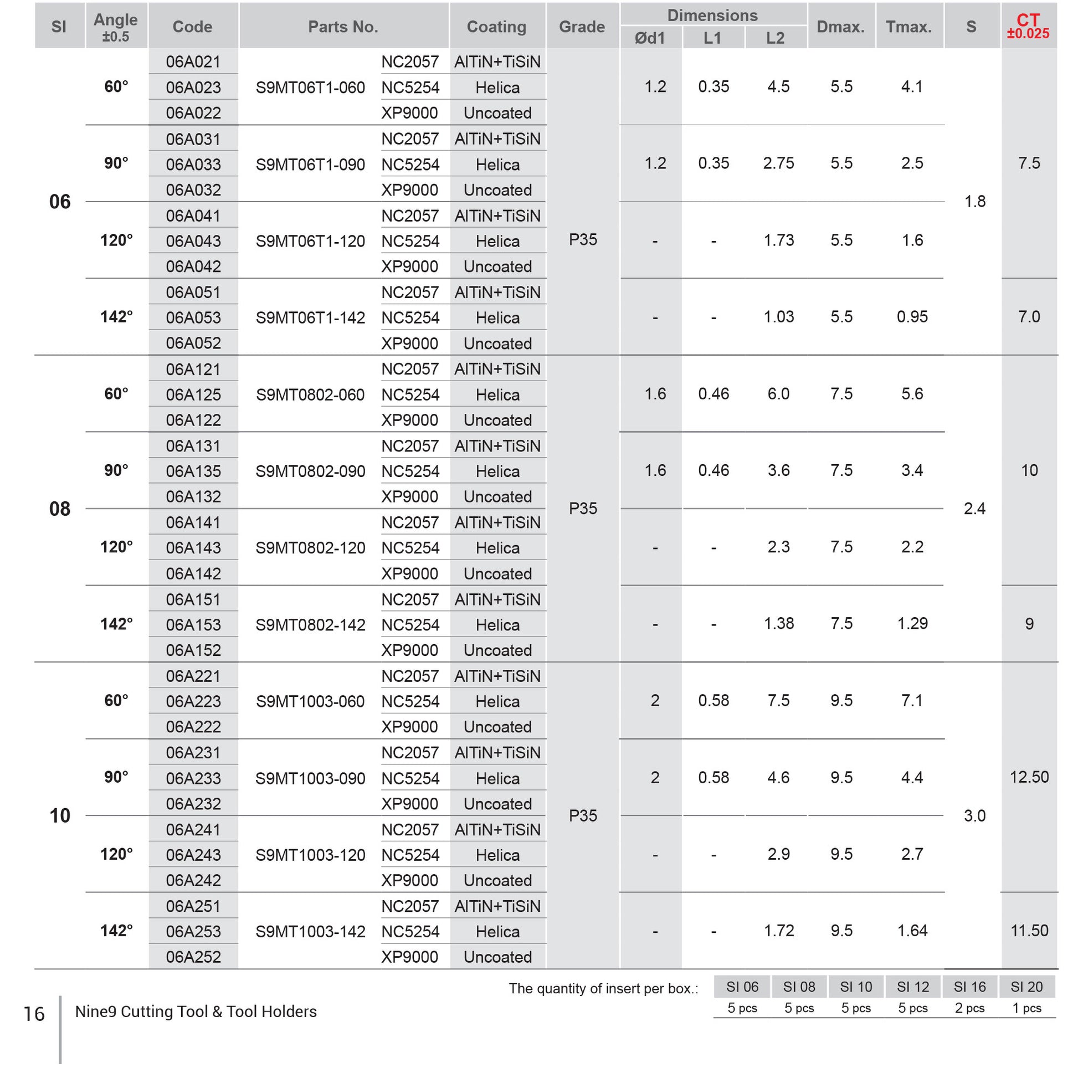Viewport: 1078px width, 1078px height.
Task: Select code cell 06A125
Action: click(x=193, y=394)
